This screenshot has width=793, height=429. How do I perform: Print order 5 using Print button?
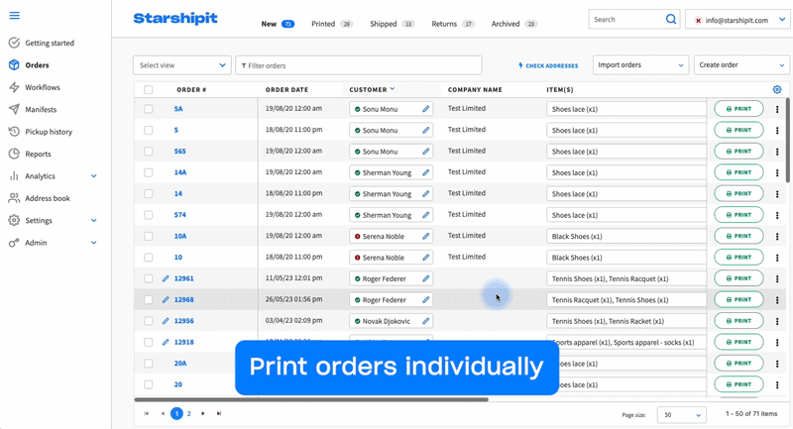[738, 130]
